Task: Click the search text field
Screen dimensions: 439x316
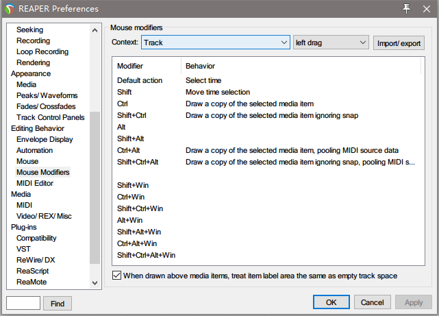Action: [x=23, y=303]
